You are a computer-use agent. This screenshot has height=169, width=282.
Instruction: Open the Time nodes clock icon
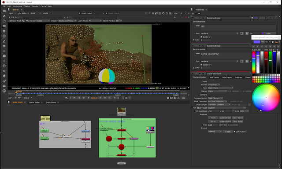4,21
